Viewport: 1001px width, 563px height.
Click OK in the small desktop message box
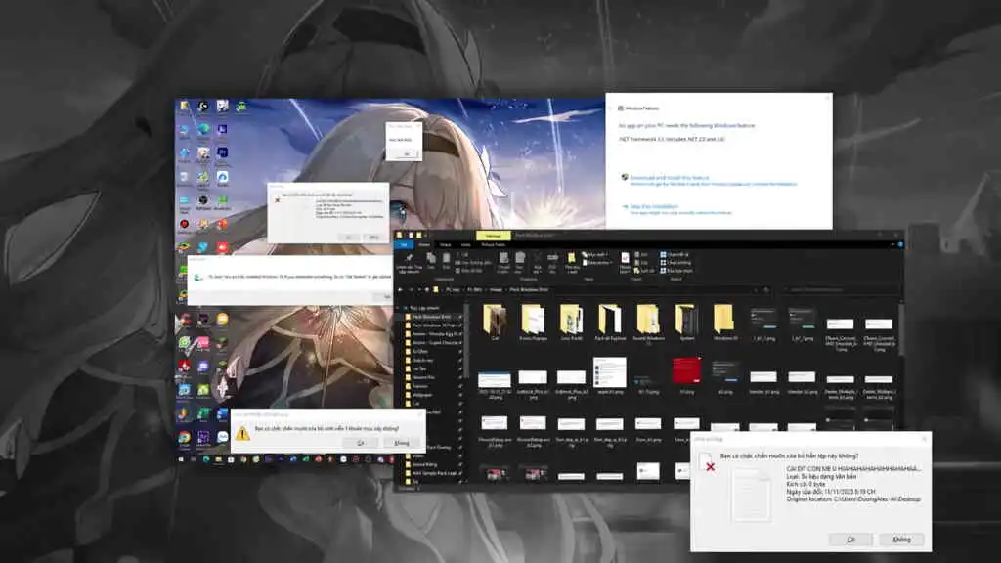(x=406, y=153)
